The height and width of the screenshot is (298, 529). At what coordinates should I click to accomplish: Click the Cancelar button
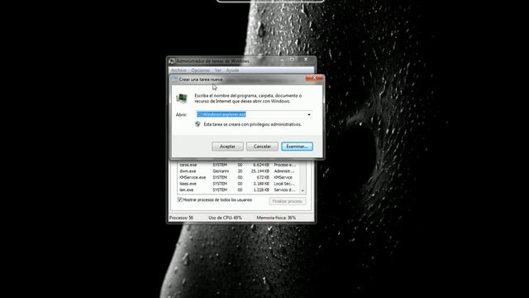[262, 147]
